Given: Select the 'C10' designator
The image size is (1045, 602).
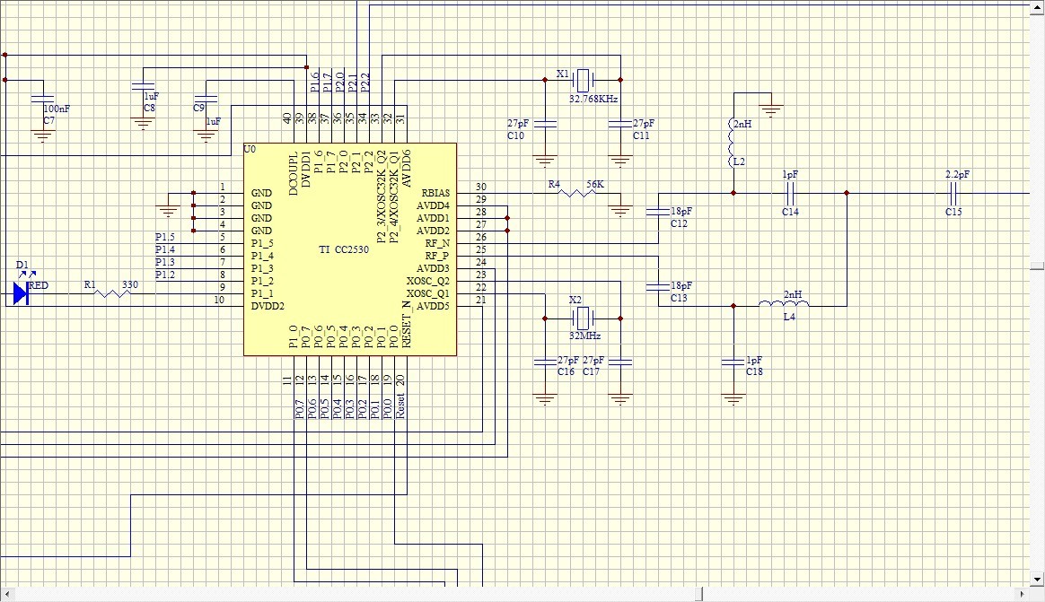Looking at the screenshot, I should pos(516,135).
